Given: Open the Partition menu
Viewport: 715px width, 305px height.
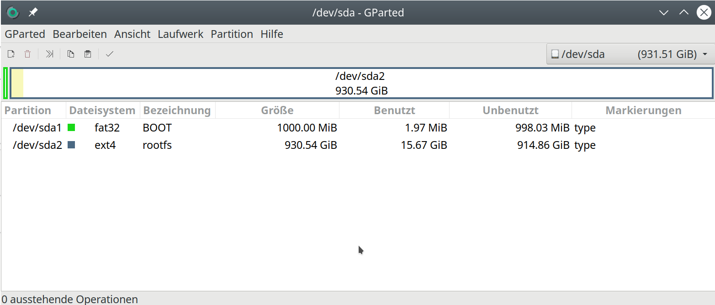Looking at the screenshot, I should [x=232, y=34].
